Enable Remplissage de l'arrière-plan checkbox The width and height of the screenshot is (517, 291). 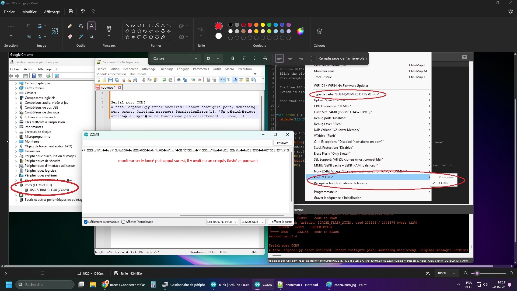click(x=313, y=58)
